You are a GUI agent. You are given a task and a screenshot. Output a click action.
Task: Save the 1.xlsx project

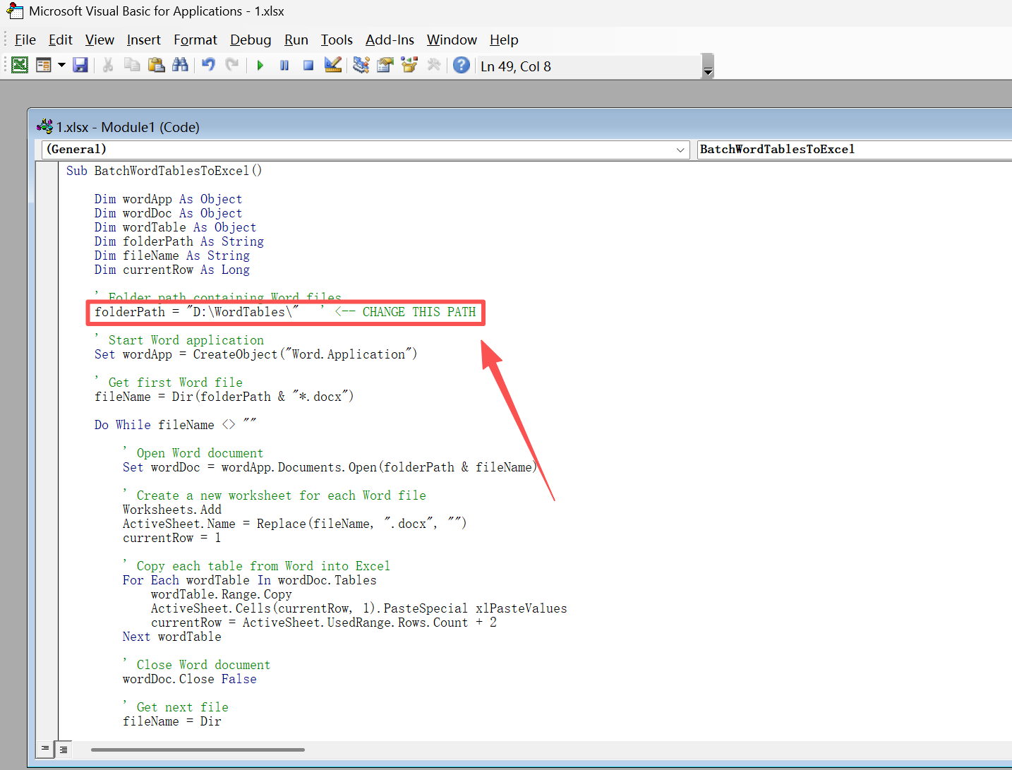click(80, 65)
